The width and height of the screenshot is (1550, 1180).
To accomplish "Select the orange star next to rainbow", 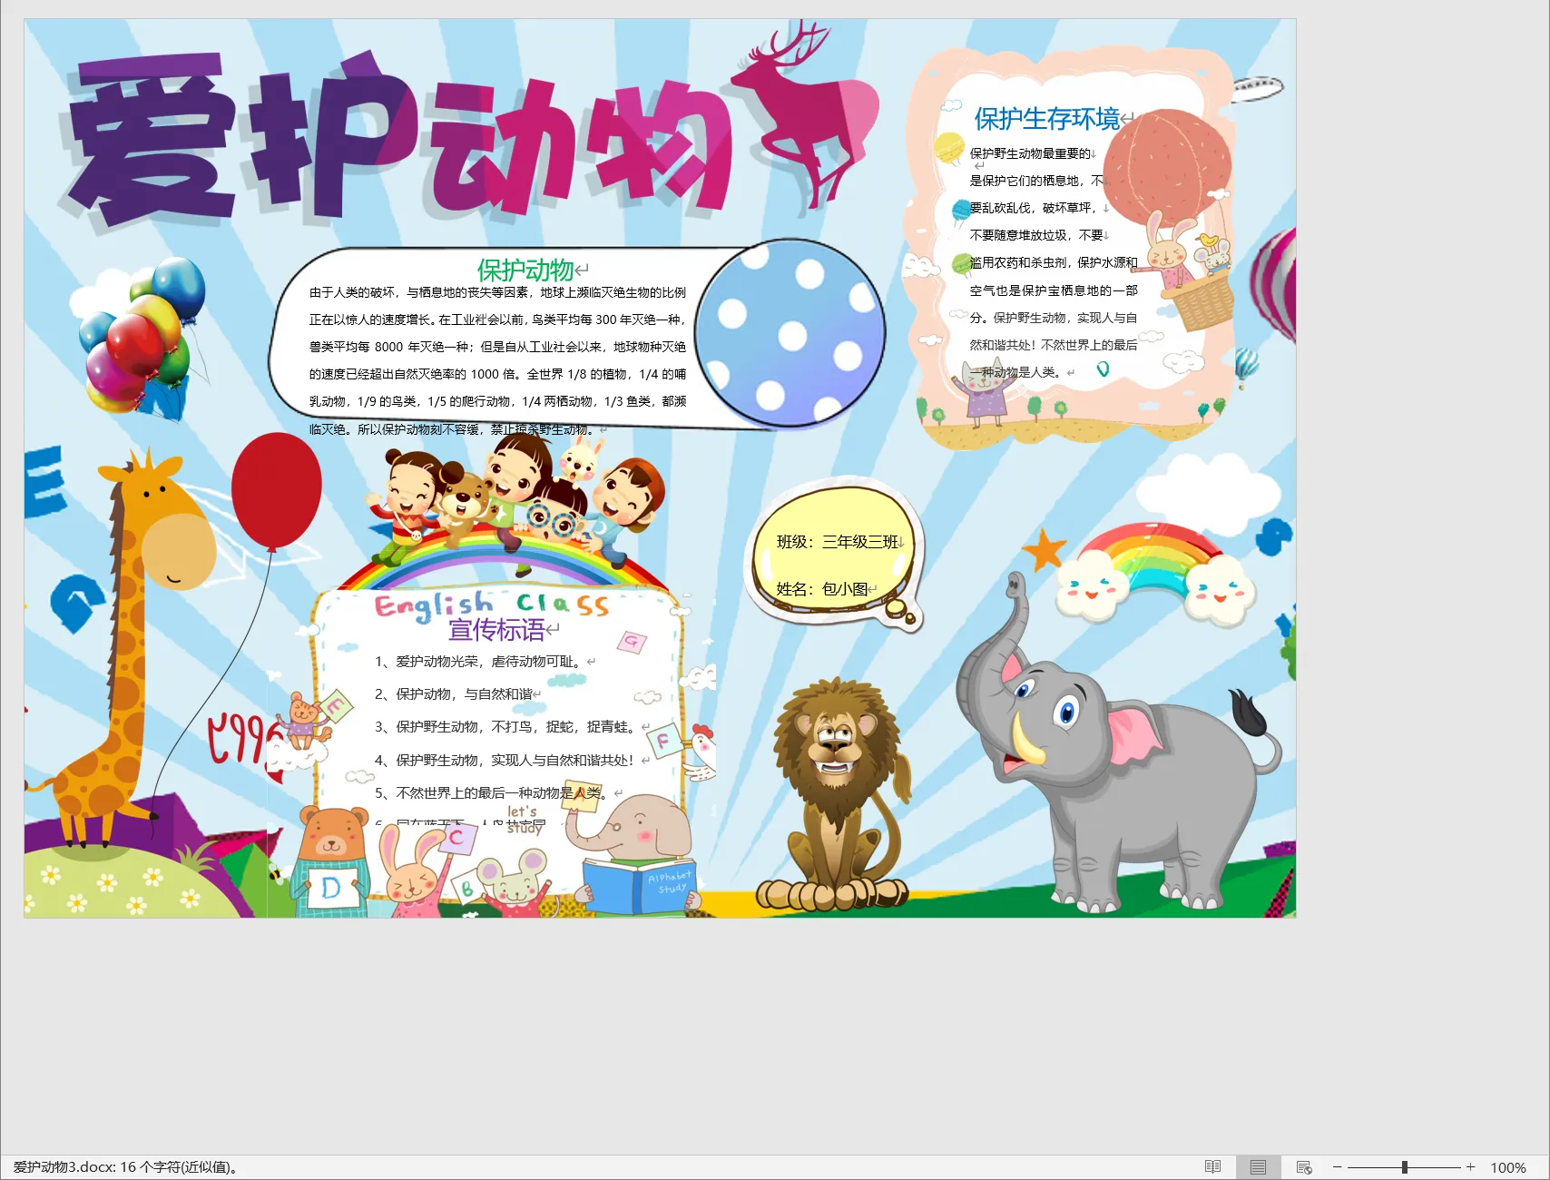I will (x=1044, y=548).
